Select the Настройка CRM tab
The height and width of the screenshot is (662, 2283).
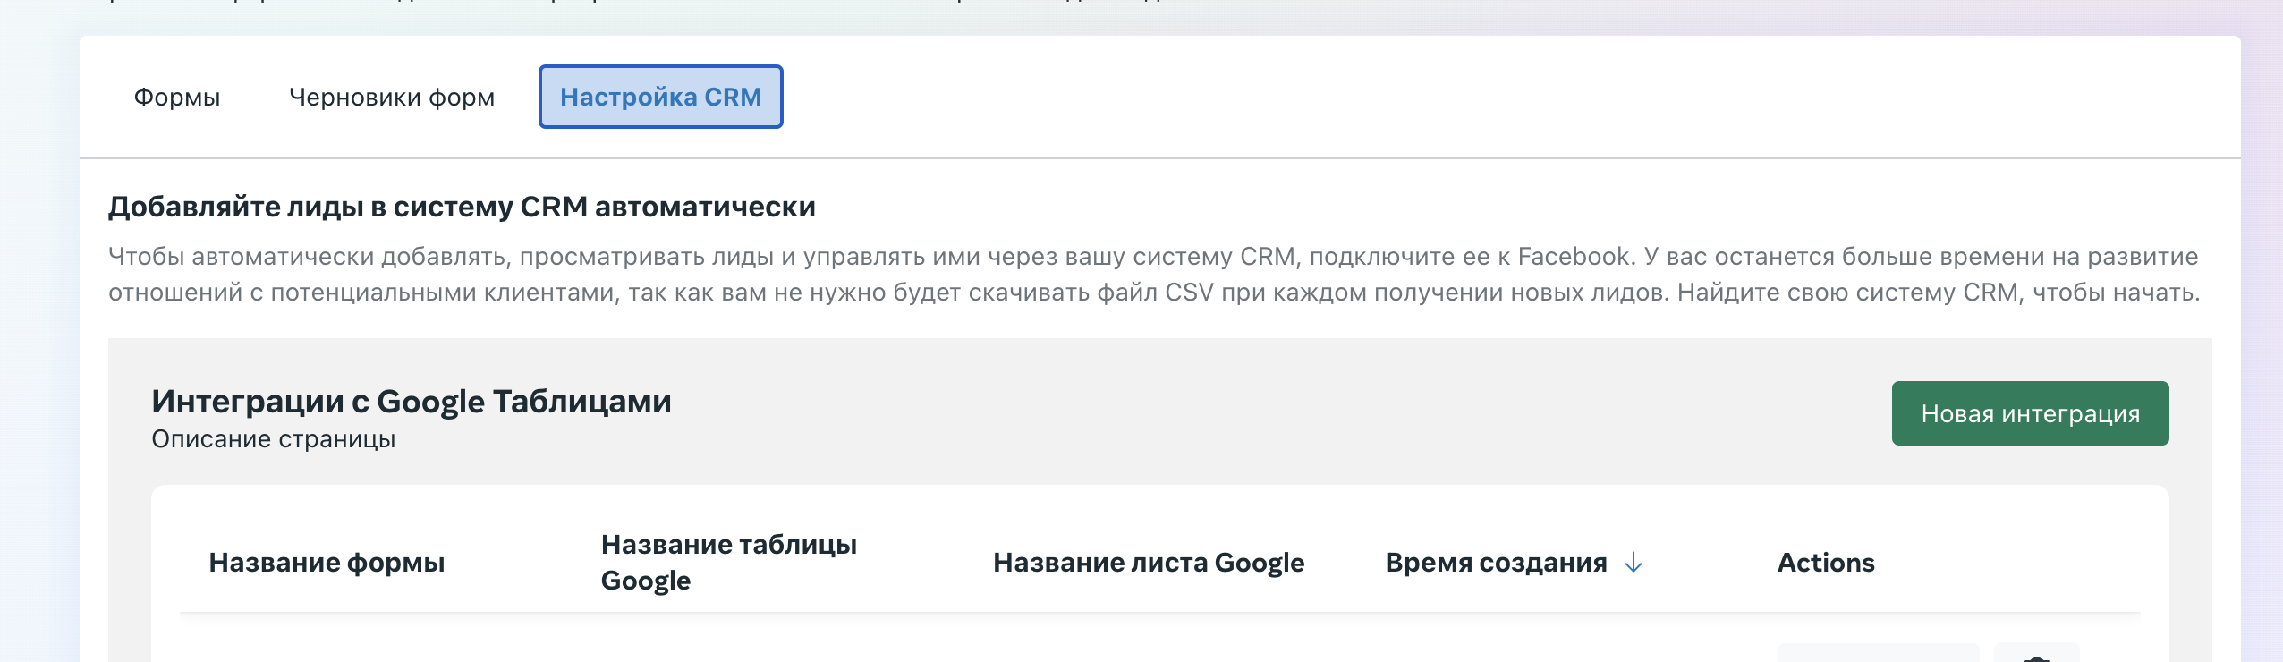[x=660, y=97]
